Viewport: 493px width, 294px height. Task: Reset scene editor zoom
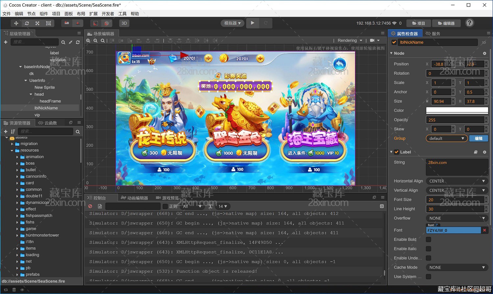(103, 41)
